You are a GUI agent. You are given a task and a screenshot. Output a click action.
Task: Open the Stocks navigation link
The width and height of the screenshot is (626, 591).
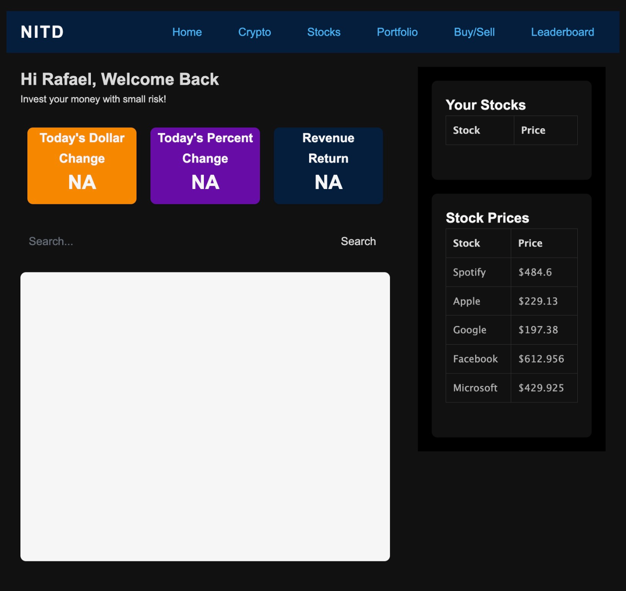pos(324,32)
